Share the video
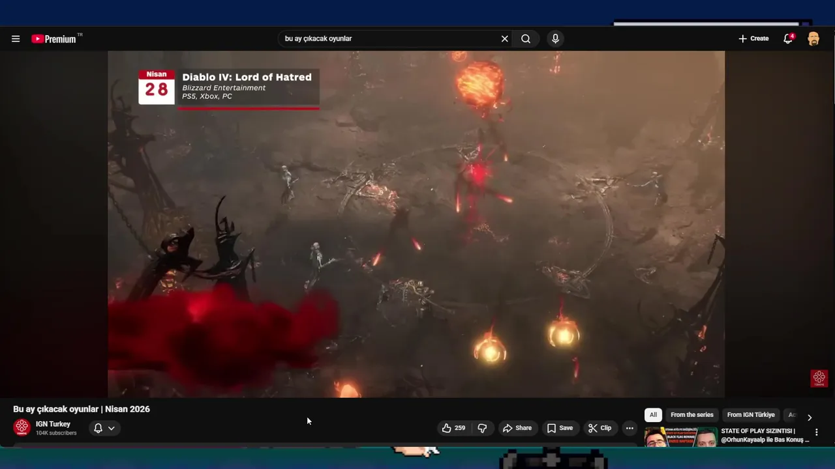 click(x=517, y=428)
